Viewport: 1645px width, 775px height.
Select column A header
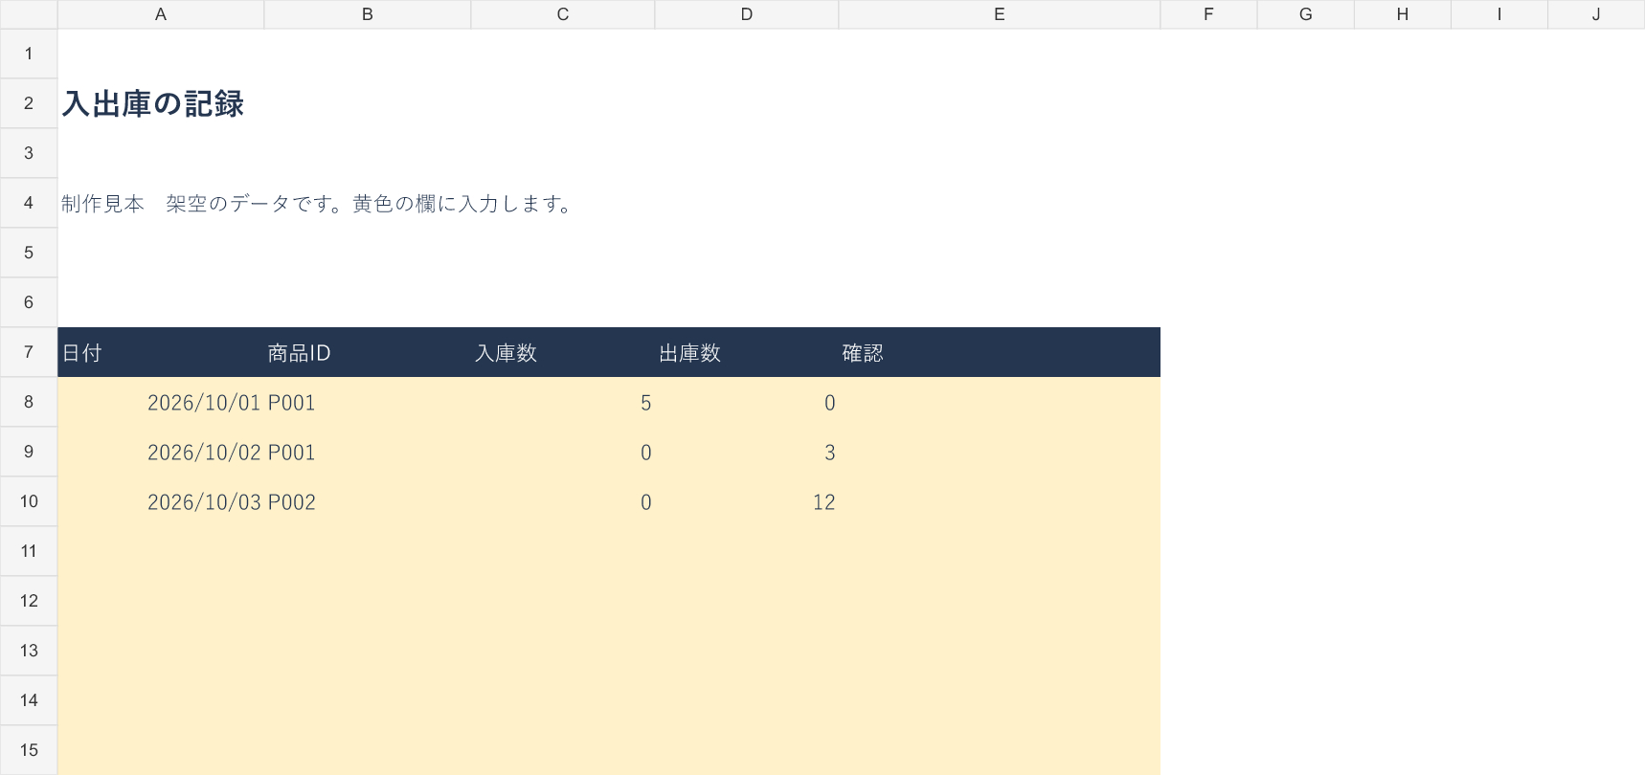[x=161, y=14]
